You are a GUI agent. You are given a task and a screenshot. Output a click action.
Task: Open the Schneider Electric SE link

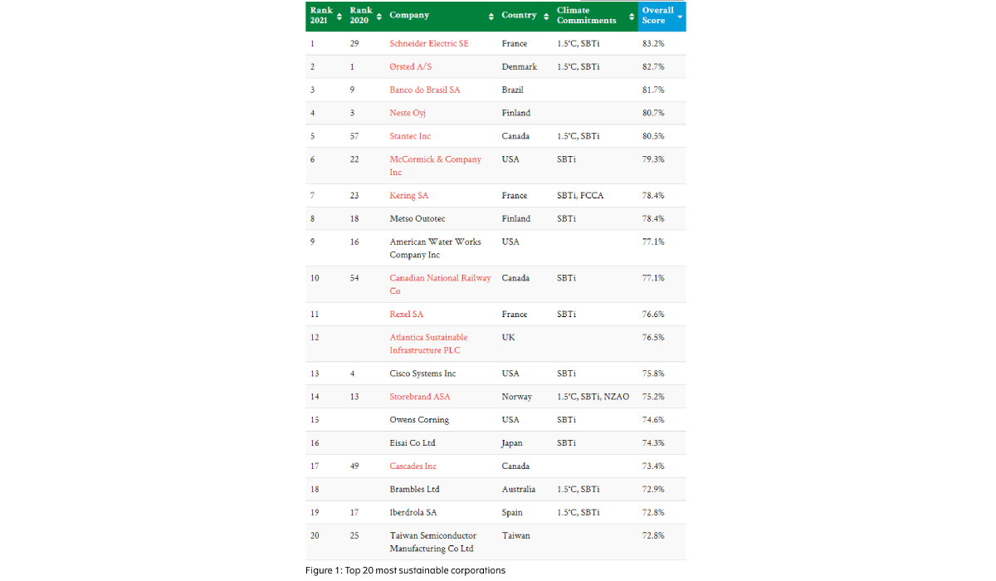coord(428,43)
